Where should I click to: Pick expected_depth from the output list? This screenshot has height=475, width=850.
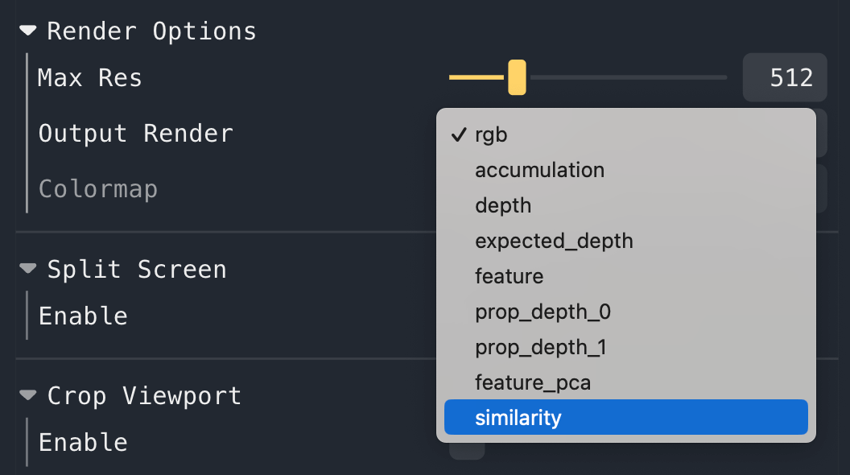pos(554,241)
